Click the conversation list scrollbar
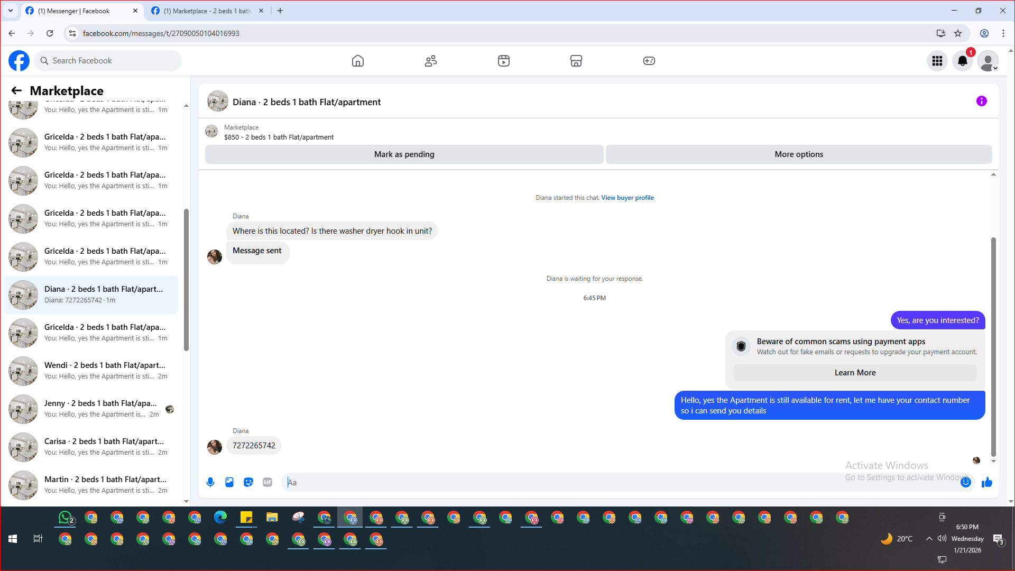 click(186, 279)
